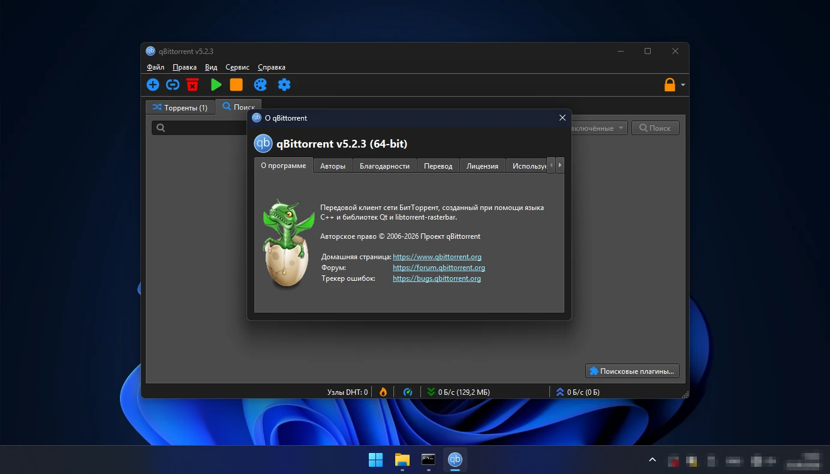Click the red delete torrent icon
Viewport: 830px width, 474px height.
click(x=193, y=85)
